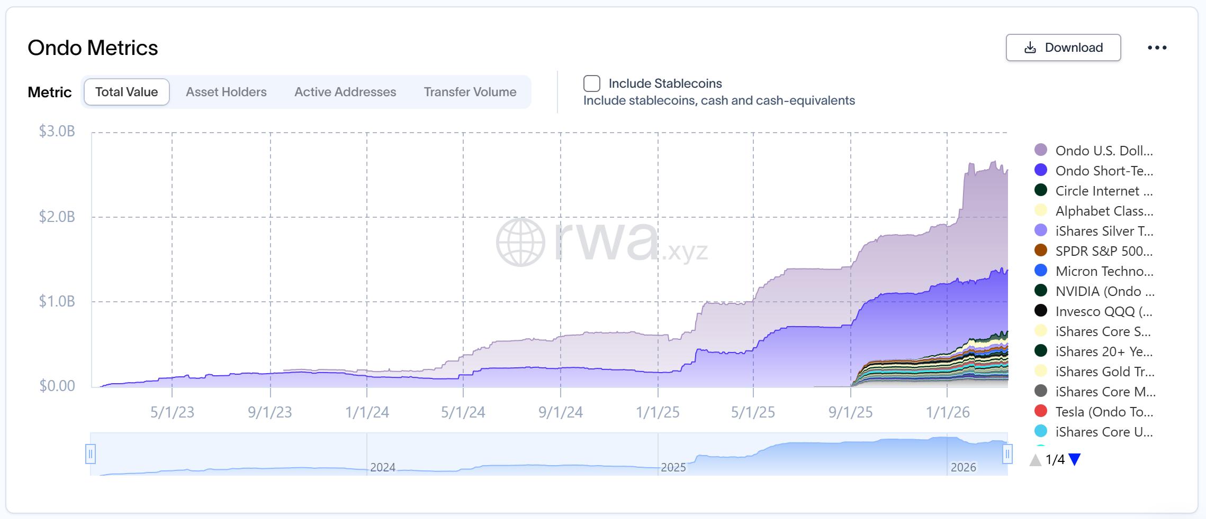Click the Download button

click(x=1063, y=48)
